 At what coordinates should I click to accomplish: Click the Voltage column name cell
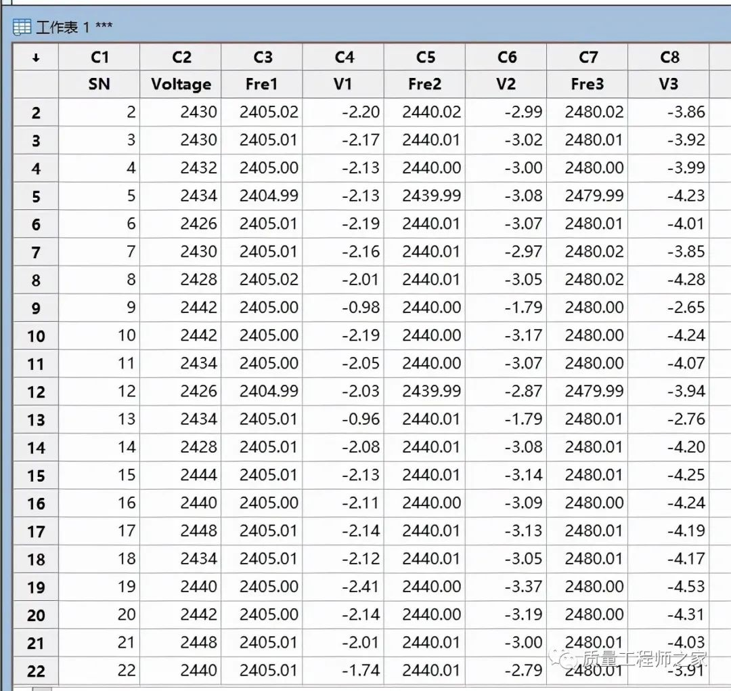(181, 85)
